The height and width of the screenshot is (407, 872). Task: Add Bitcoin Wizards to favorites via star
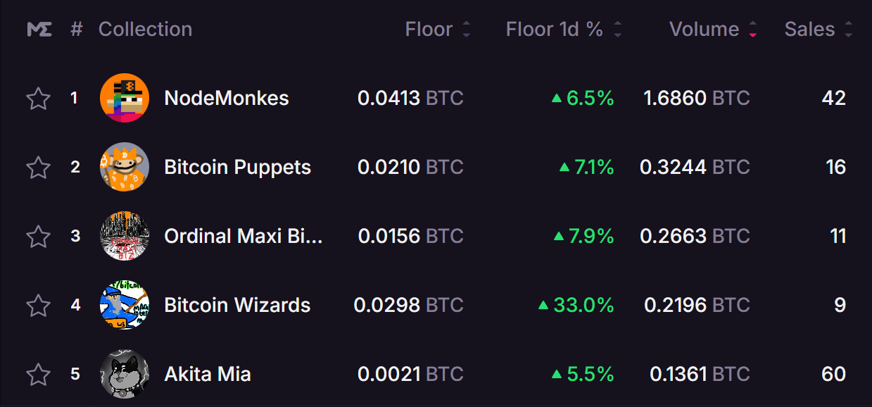coord(38,306)
